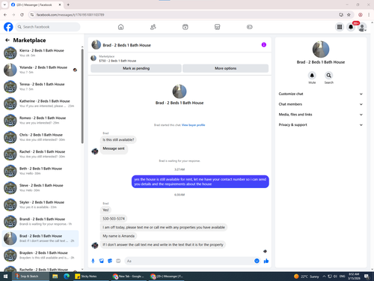Show hidden system tray icons

(x=324, y=277)
